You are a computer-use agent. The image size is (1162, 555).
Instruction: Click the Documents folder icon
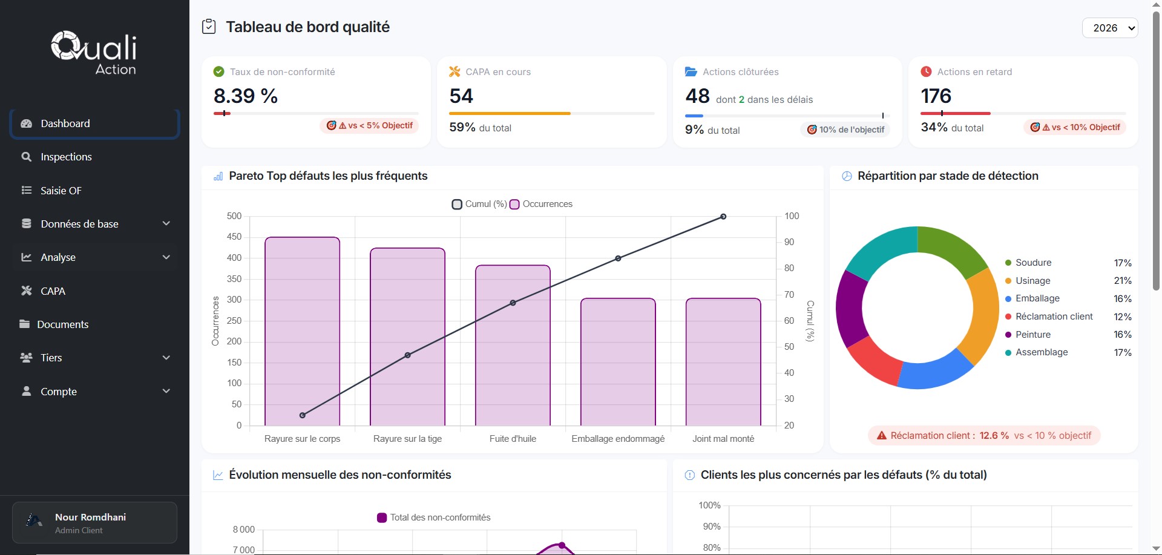[x=24, y=324]
